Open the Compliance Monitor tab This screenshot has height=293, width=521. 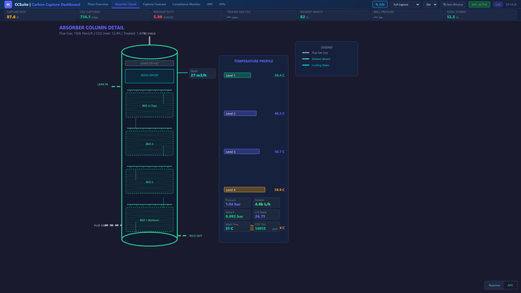point(186,4)
